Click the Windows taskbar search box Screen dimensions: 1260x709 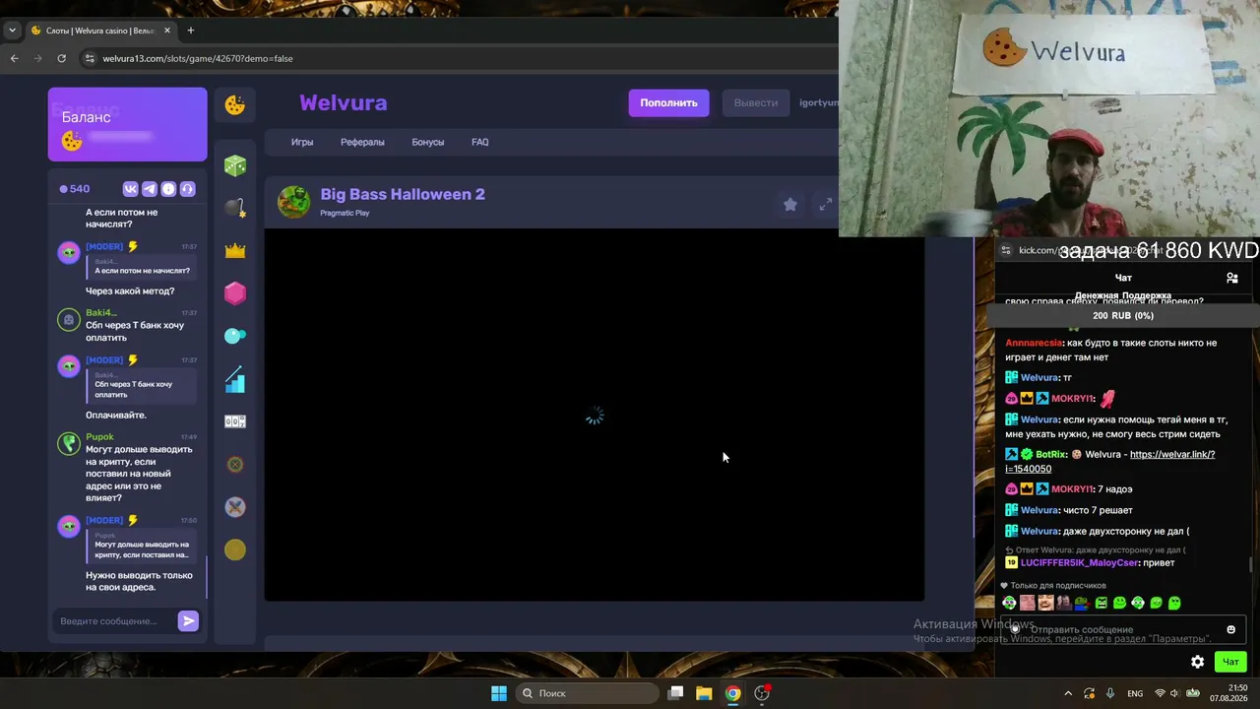[x=587, y=693]
